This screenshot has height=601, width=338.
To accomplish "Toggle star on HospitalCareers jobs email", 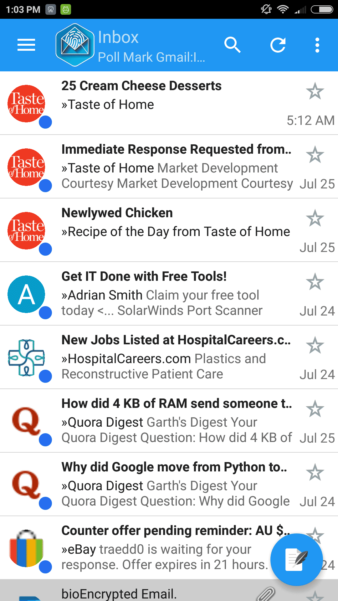I will pos(315,346).
